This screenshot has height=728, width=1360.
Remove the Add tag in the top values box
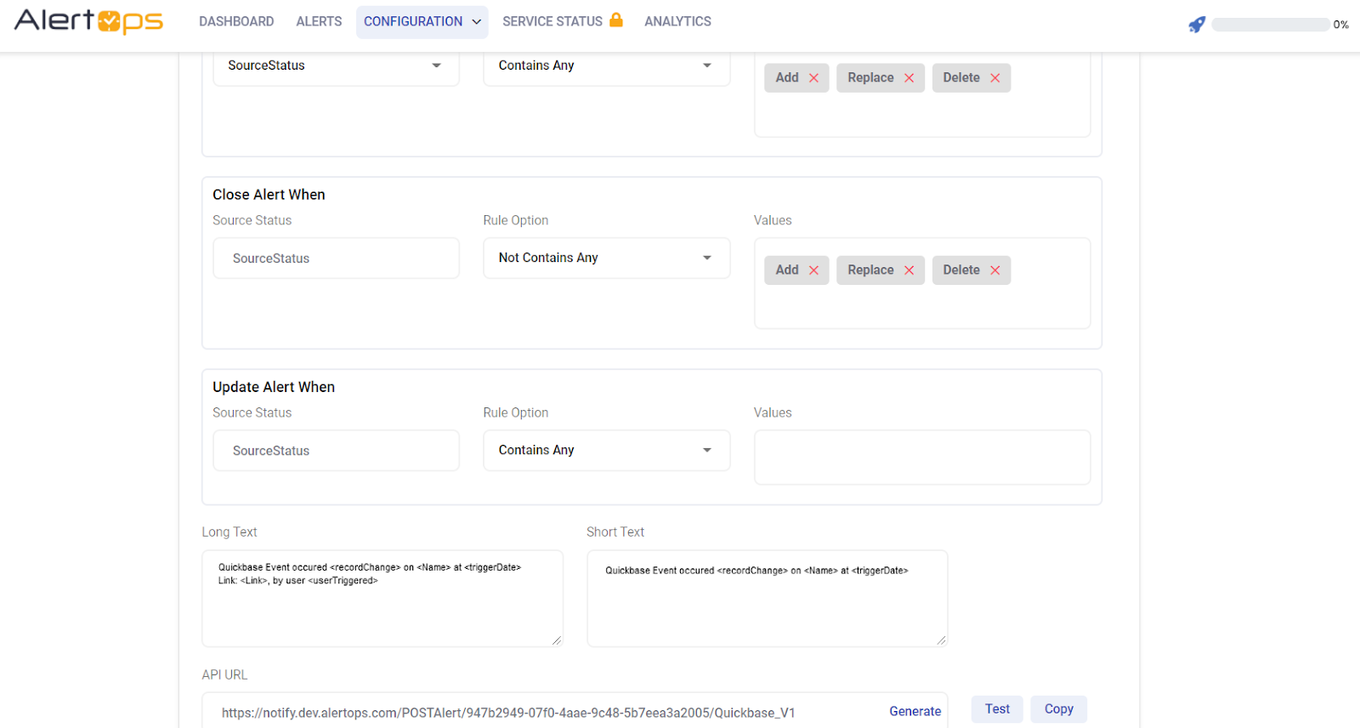tap(813, 78)
